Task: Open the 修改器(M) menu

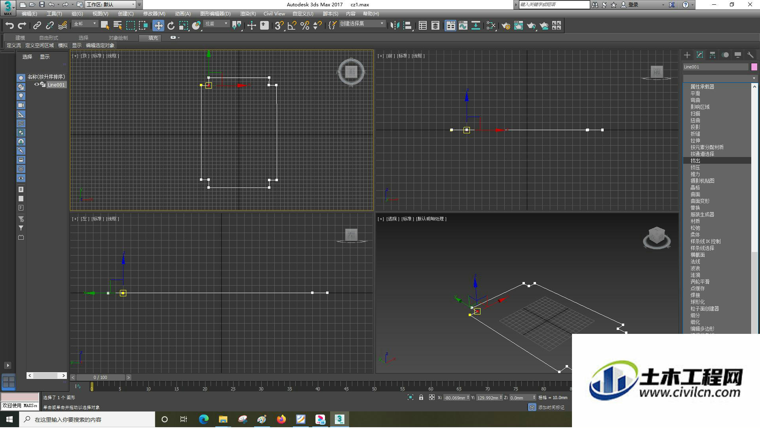Action: pos(154,14)
